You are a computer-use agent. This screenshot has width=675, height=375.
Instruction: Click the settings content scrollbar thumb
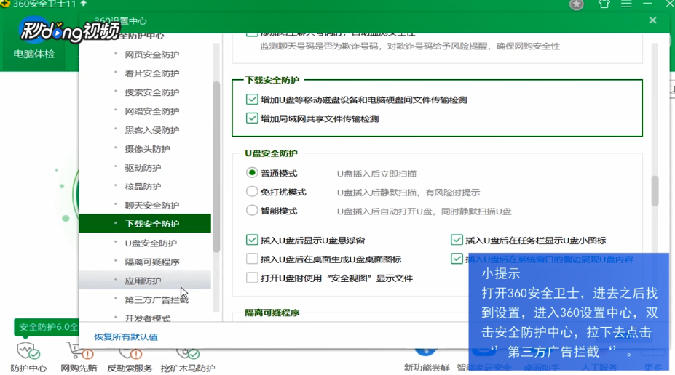click(x=655, y=190)
